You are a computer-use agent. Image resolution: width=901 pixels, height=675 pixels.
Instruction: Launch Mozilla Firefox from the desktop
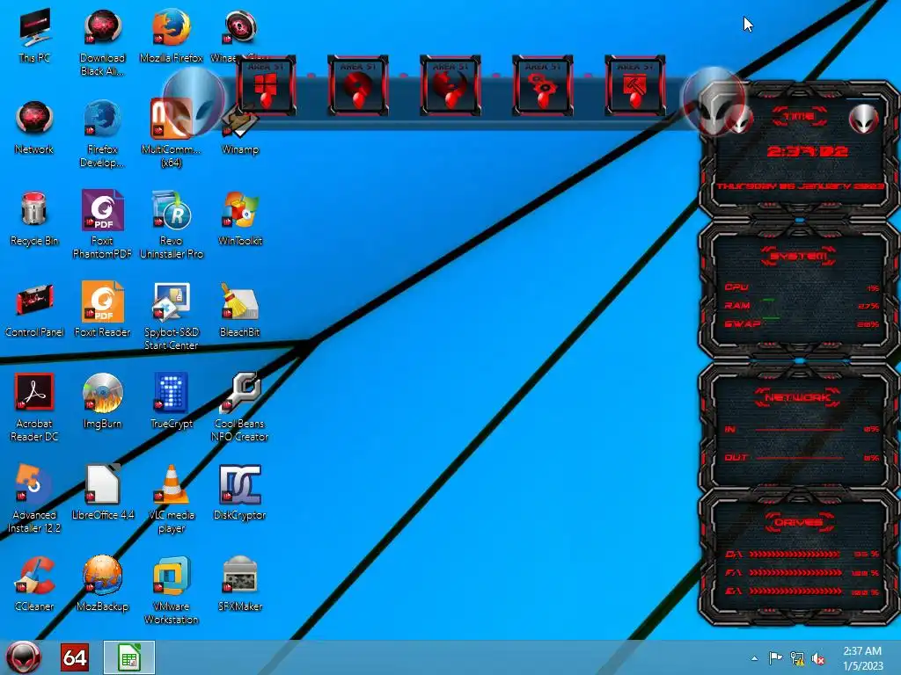172,35
